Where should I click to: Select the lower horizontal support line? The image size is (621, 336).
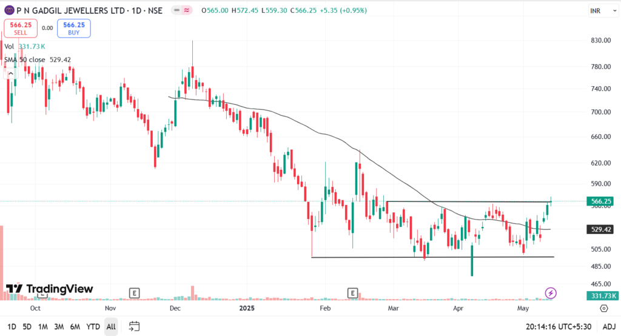(x=432, y=257)
